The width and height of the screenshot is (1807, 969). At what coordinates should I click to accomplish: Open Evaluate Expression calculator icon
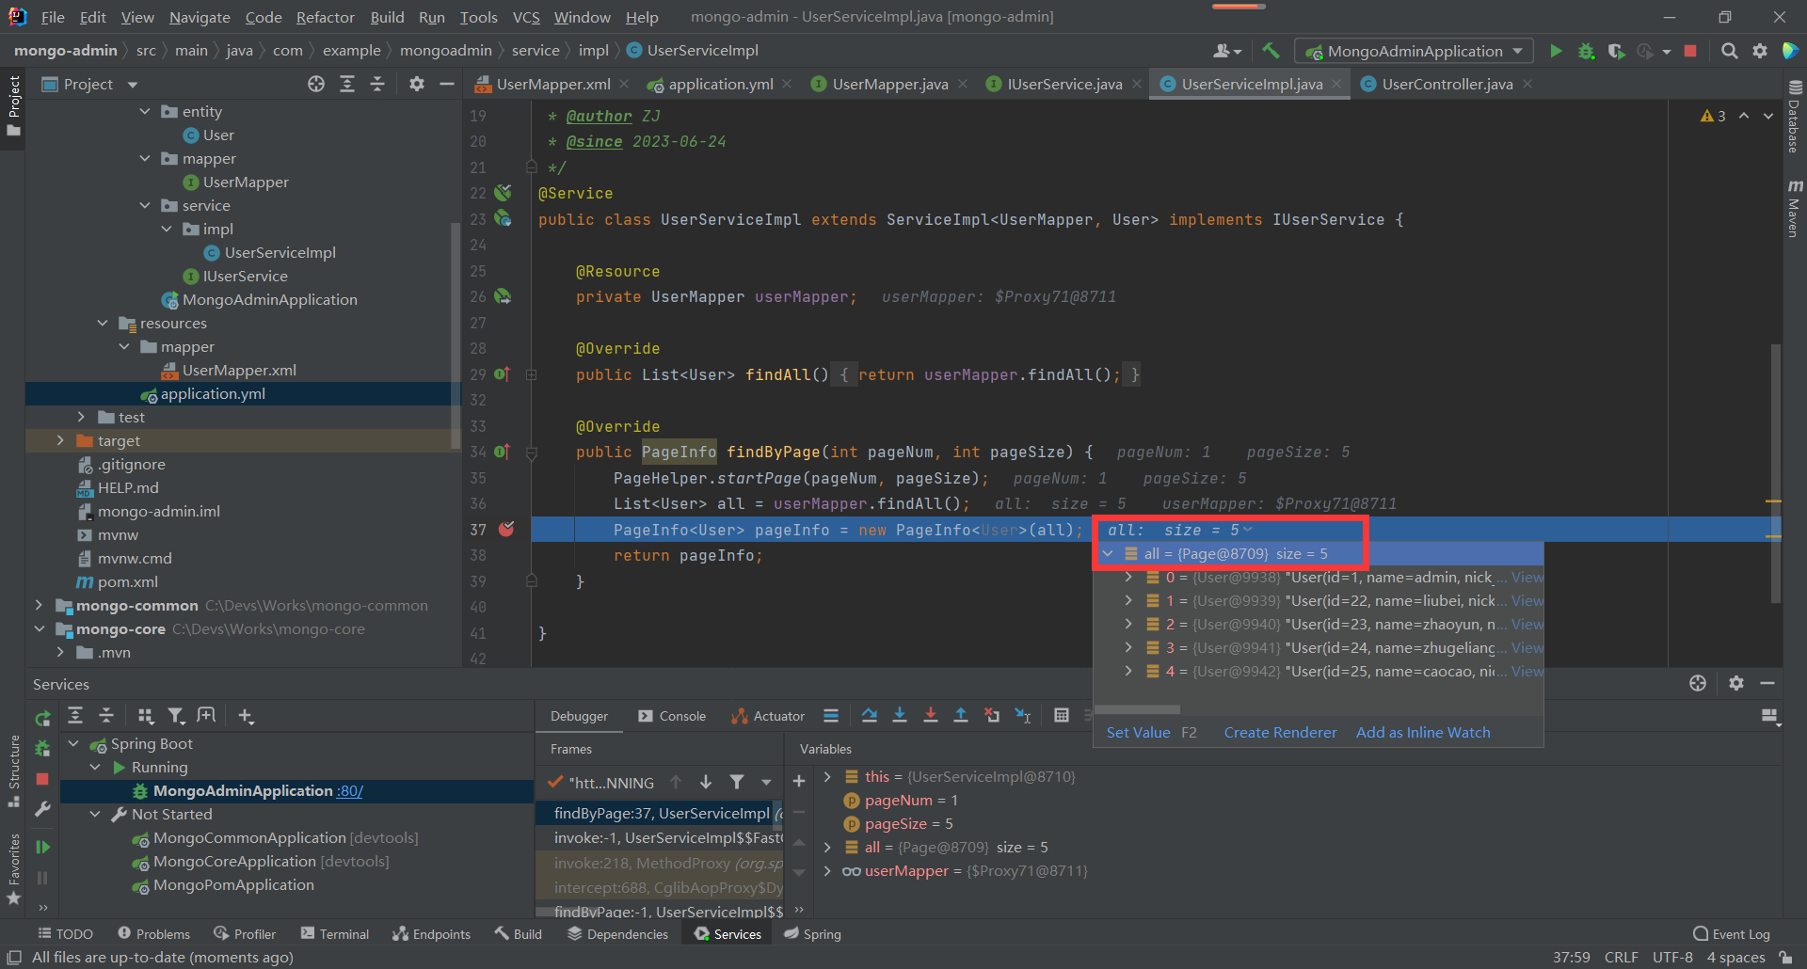1062,716
